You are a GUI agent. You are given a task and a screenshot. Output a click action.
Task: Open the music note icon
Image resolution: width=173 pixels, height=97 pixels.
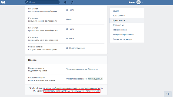[x=72, y=2]
